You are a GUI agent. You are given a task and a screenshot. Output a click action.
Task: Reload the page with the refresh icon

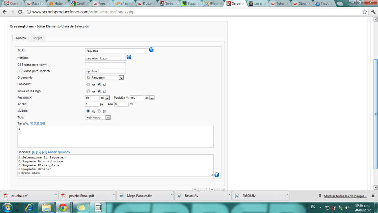point(20,12)
